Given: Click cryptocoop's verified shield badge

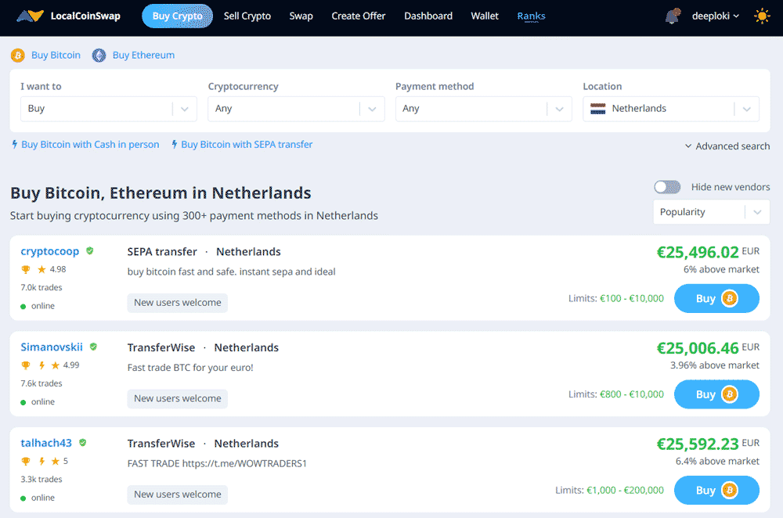Looking at the screenshot, I should [90, 251].
